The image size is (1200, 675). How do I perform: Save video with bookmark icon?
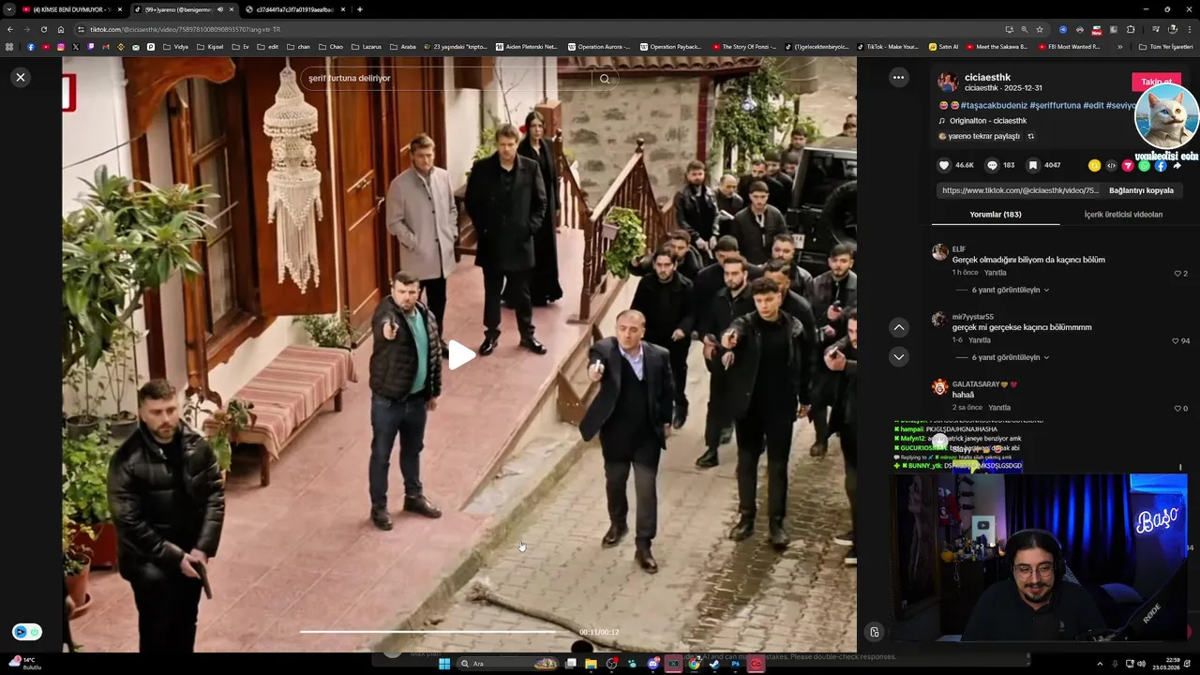coord(1033,165)
